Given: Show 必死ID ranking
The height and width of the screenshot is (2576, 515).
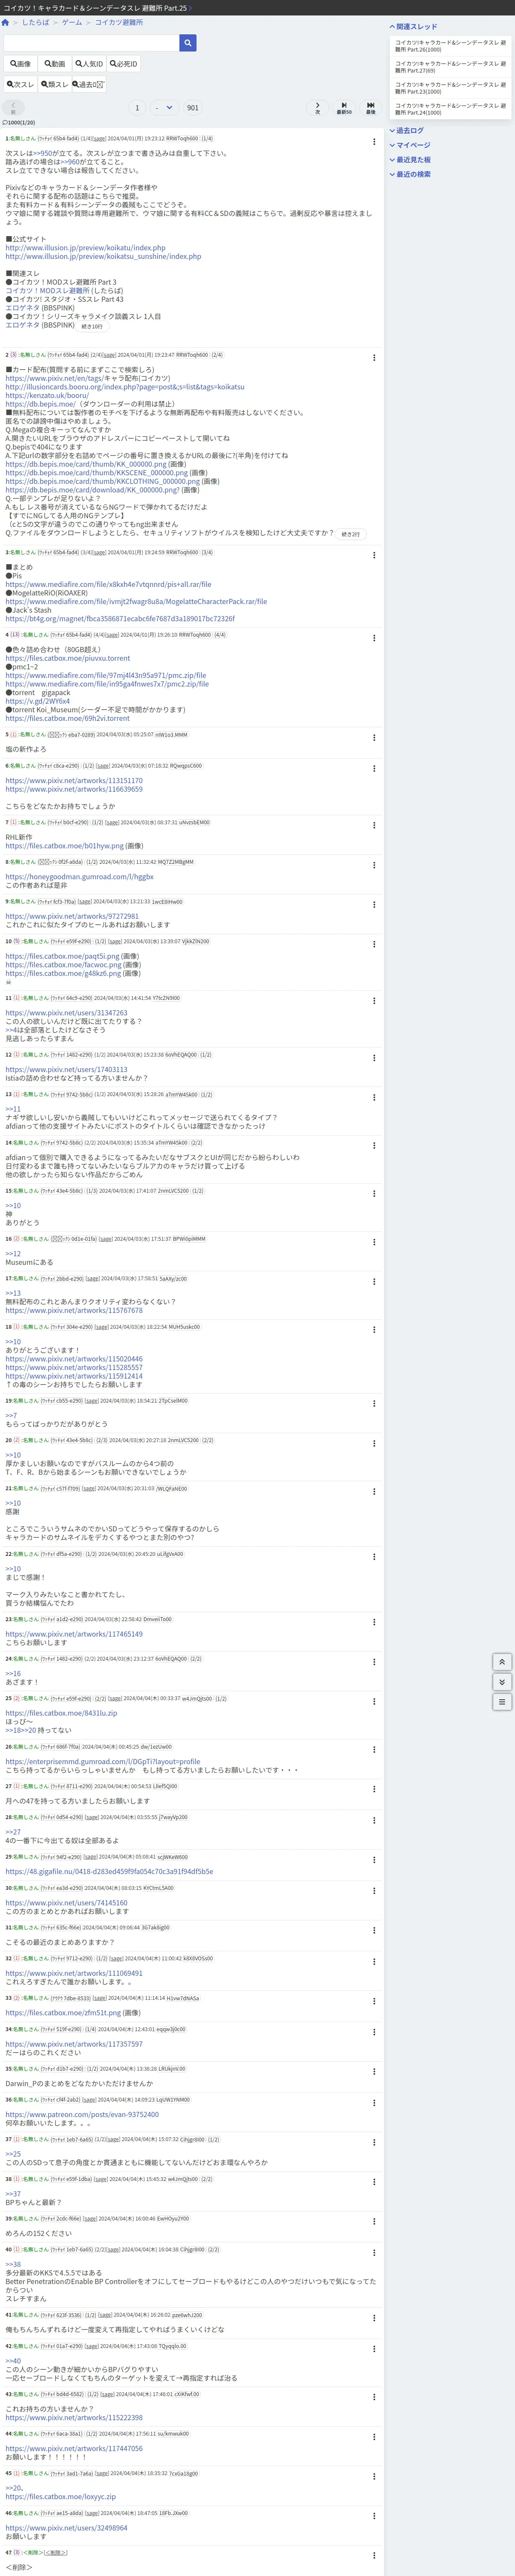Looking at the screenshot, I should (x=124, y=64).
